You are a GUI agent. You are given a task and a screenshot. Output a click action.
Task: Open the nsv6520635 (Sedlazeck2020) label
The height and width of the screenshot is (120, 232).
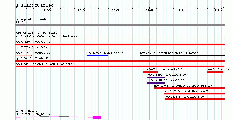[x=163, y=69]
